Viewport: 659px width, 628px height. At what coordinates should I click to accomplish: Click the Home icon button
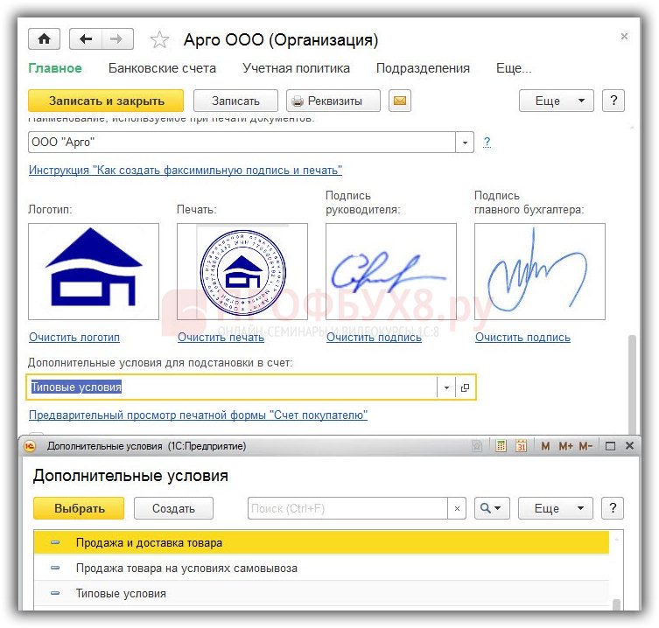44,39
